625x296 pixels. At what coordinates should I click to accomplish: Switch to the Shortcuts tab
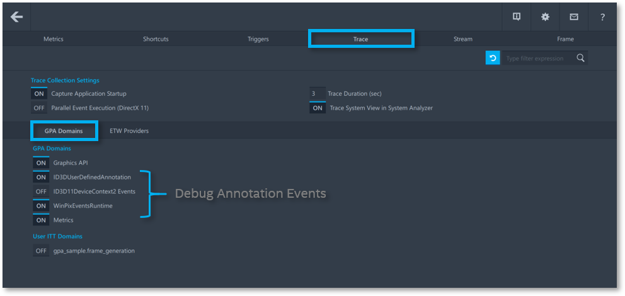(x=156, y=39)
